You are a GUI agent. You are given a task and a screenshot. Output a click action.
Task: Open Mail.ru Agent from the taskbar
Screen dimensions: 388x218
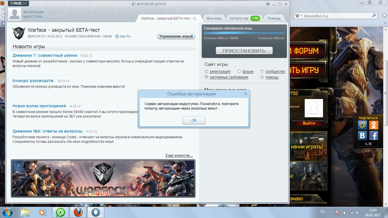[60, 212]
